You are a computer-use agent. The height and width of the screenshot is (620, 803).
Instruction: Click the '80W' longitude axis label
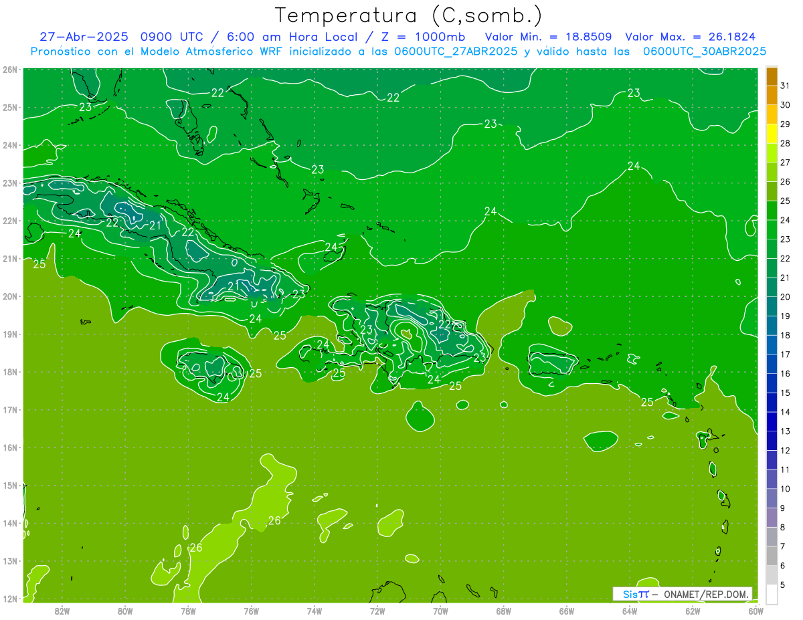coord(125,611)
